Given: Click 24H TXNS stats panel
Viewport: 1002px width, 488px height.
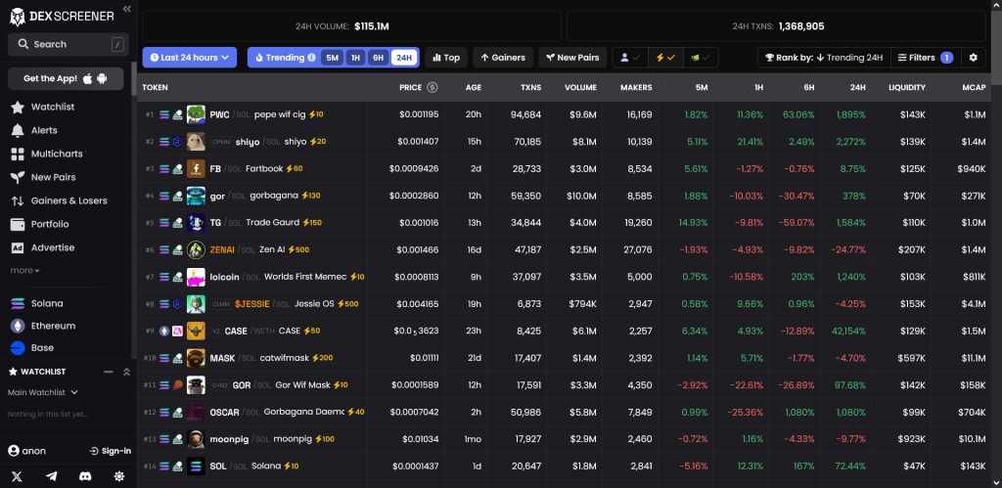Looking at the screenshot, I should coord(776,26).
